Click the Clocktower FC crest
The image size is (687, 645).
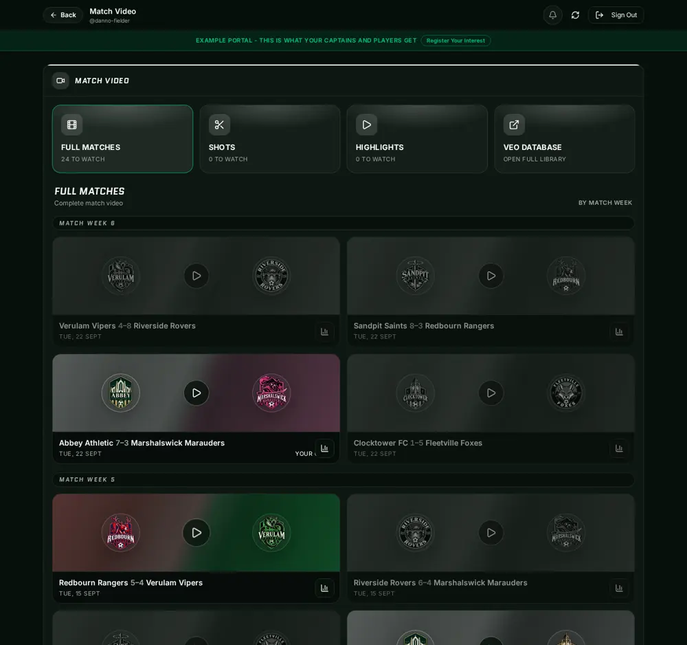[x=416, y=393]
